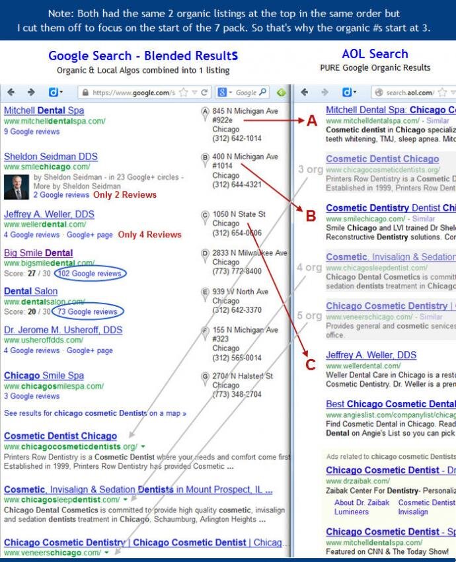Viewport: 456px width, 562px height.
Task: Open dropdown beside 'd' icon in AOL window
Action: 355,93
